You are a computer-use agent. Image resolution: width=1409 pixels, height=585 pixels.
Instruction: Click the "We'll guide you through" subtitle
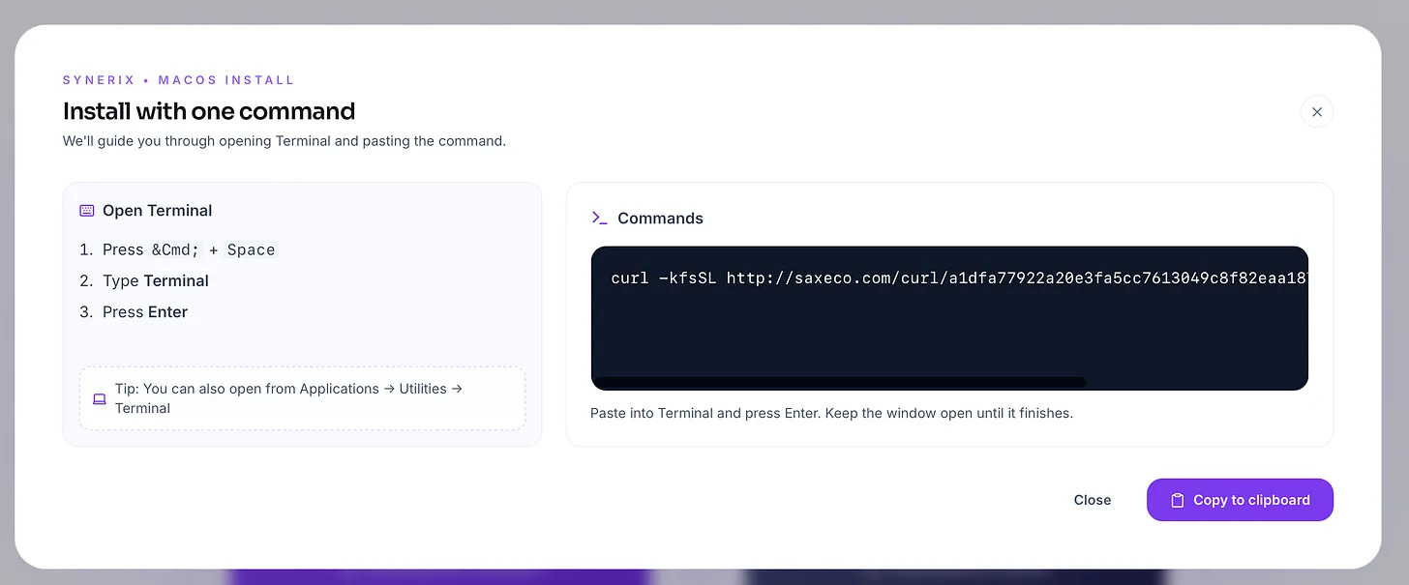click(285, 141)
